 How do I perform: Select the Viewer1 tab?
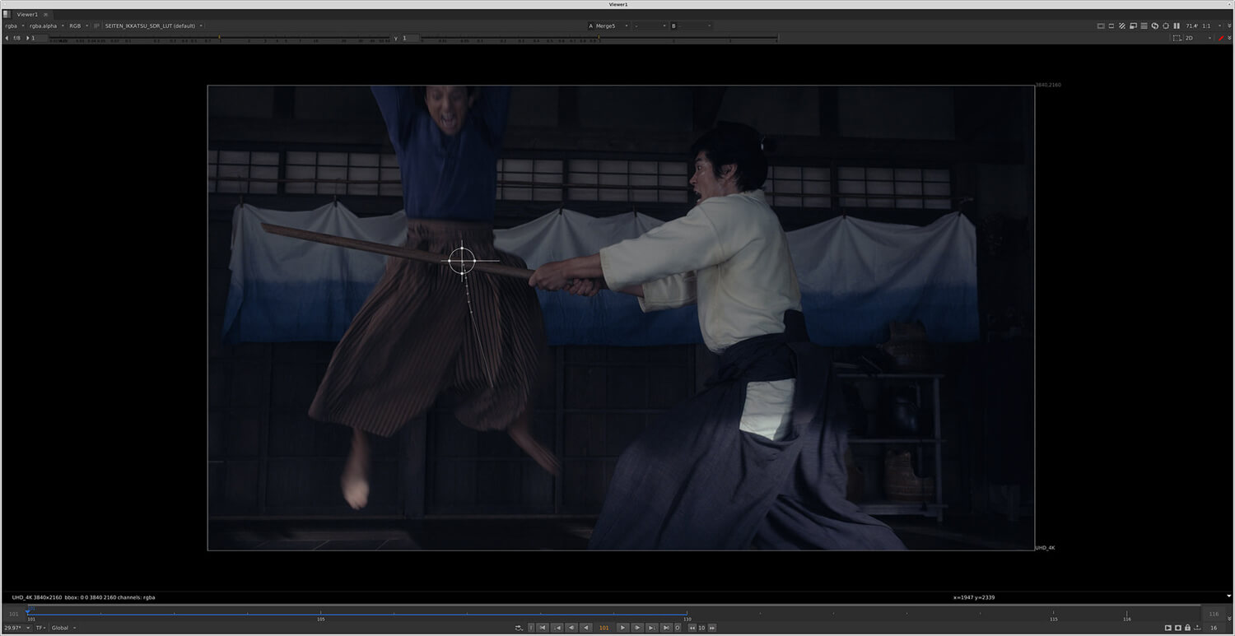coord(27,14)
